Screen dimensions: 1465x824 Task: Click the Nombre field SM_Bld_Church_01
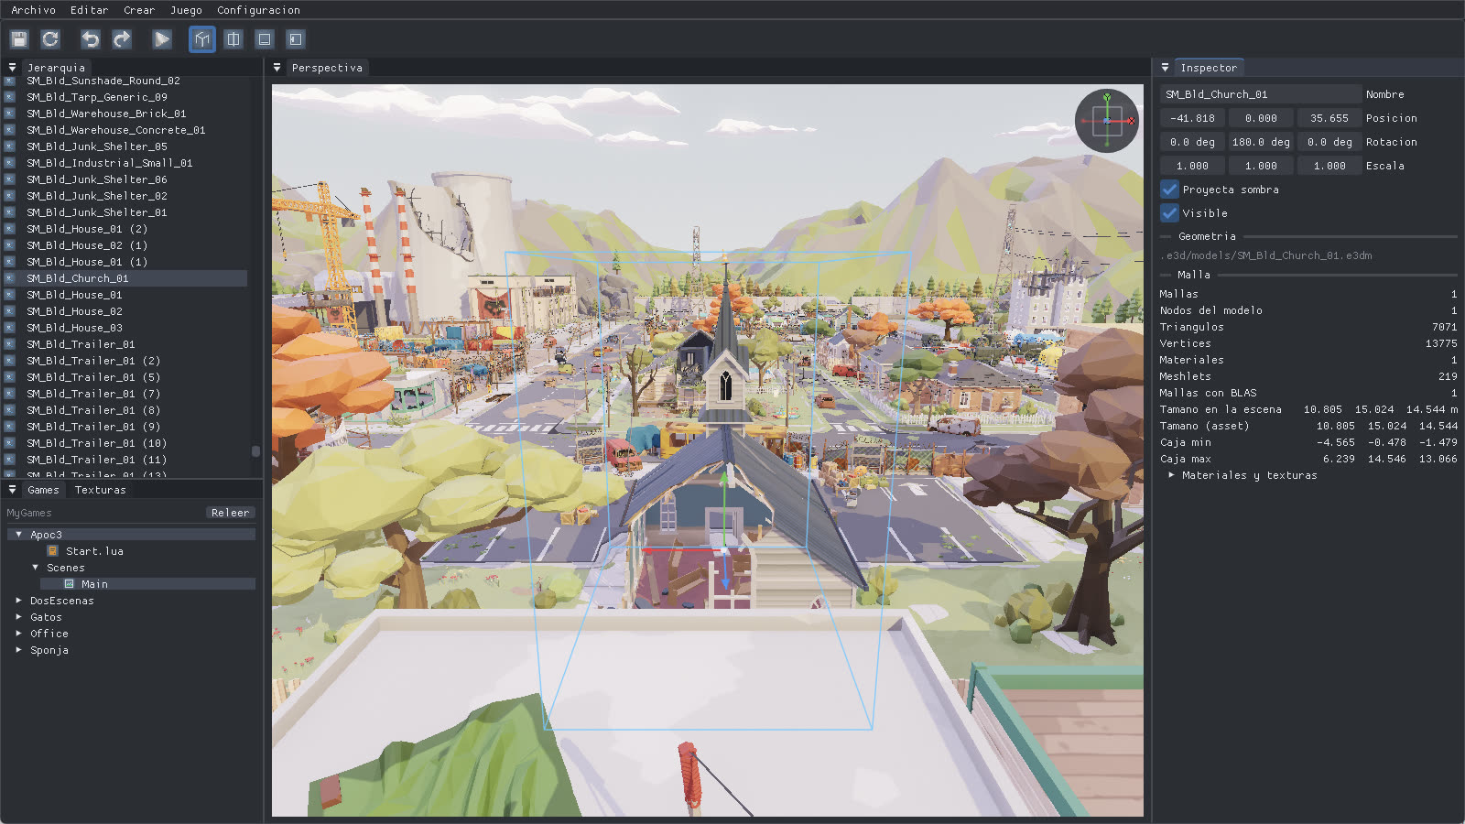pyautogui.click(x=1261, y=94)
